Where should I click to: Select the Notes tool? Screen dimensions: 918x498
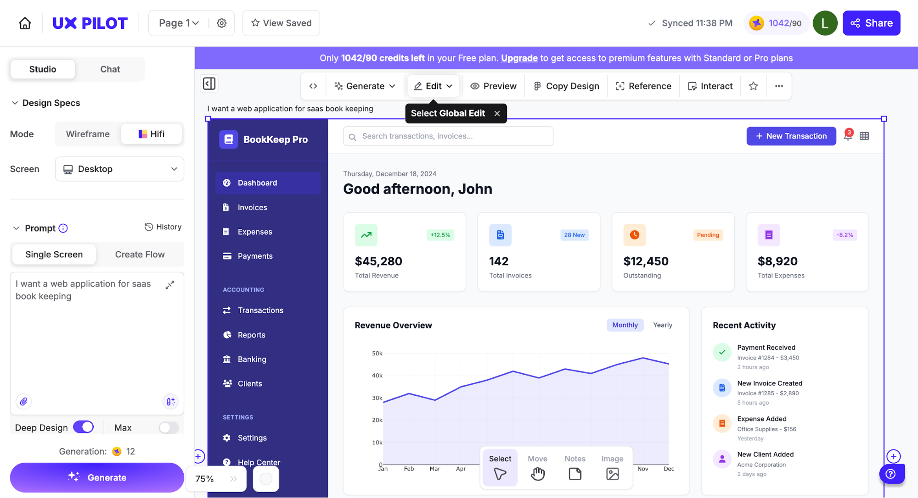tap(574, 467)
